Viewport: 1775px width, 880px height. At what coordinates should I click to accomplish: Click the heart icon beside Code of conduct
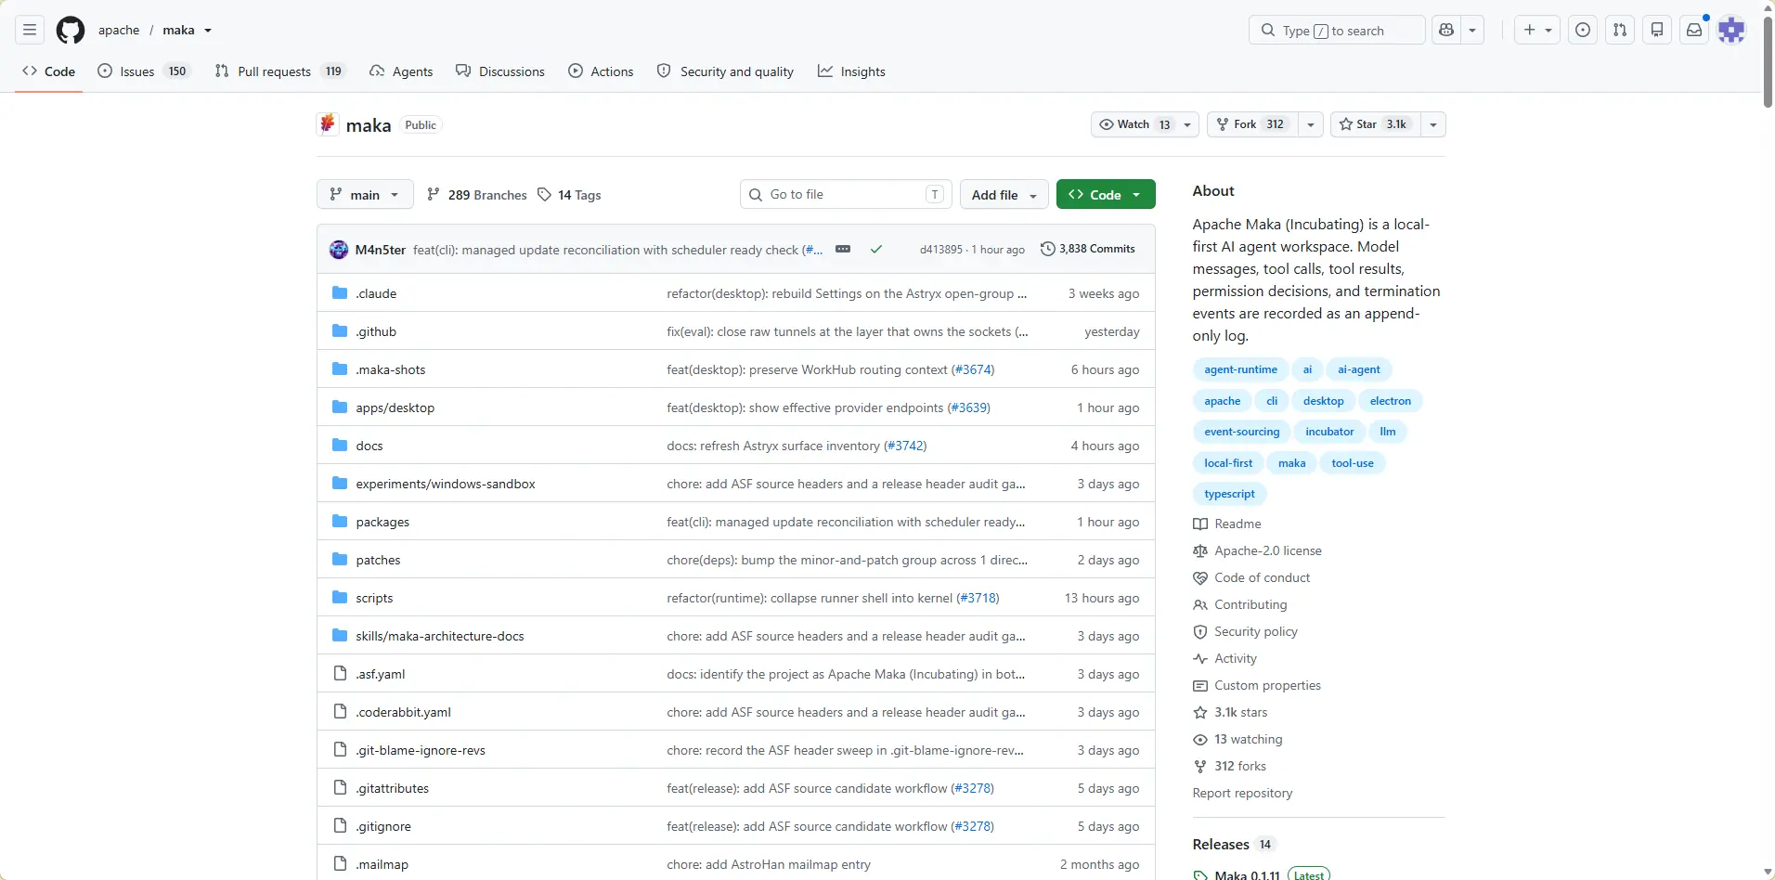pos(1200,577)
